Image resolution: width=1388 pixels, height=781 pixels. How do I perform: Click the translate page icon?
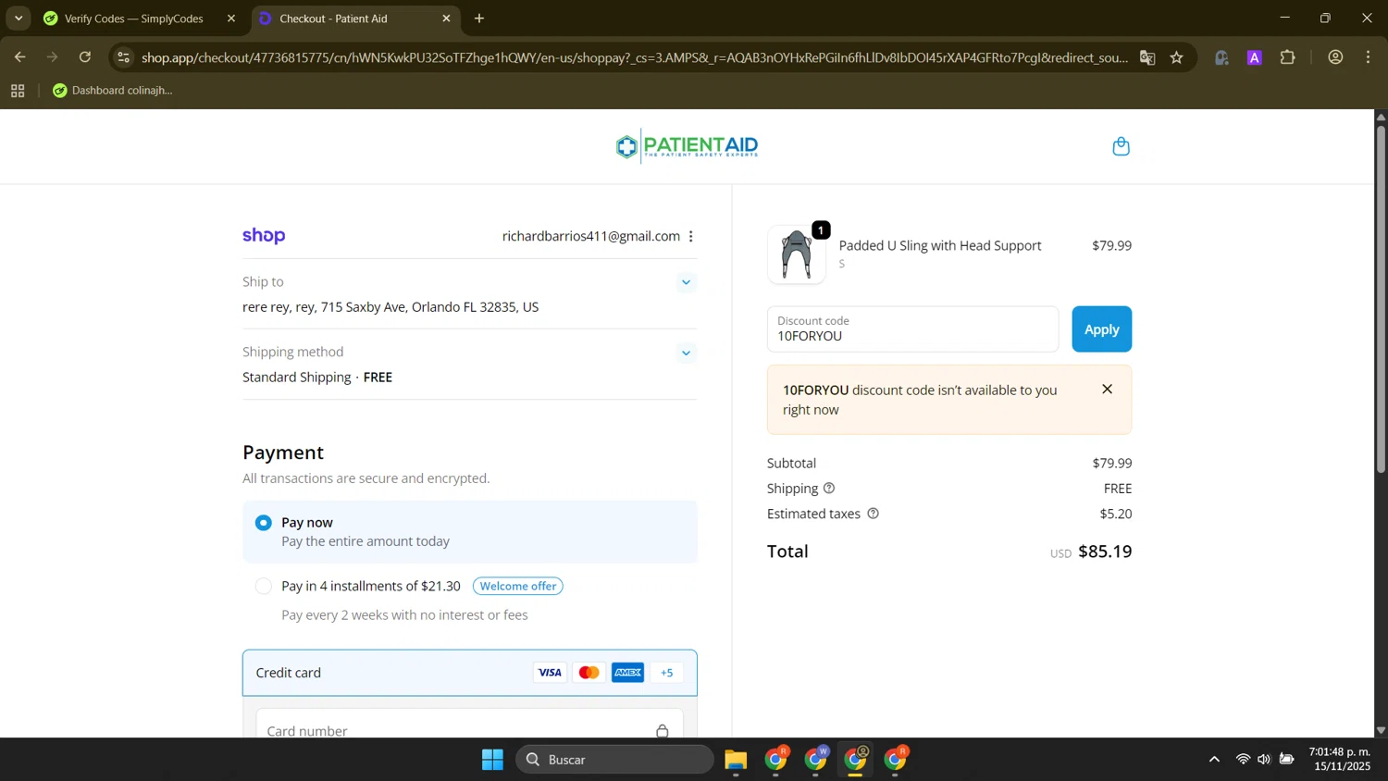pos(1147,57)
